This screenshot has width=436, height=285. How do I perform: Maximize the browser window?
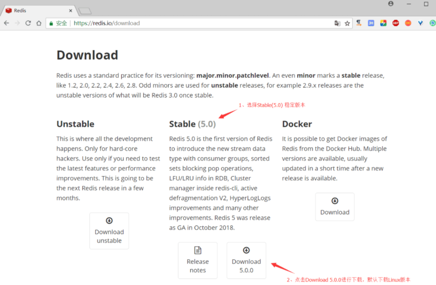pos(426,4)
